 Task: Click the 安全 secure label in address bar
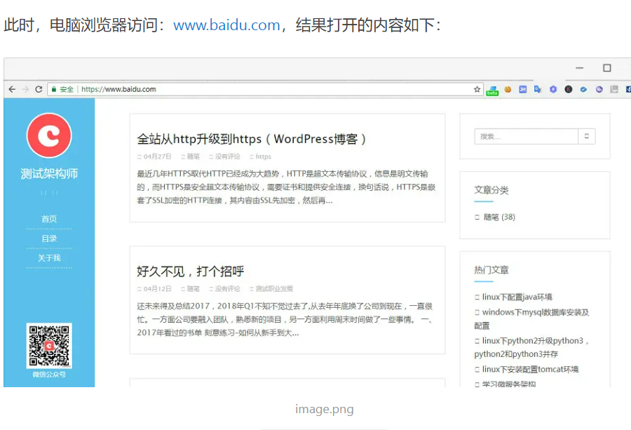[x=67, y=89]
